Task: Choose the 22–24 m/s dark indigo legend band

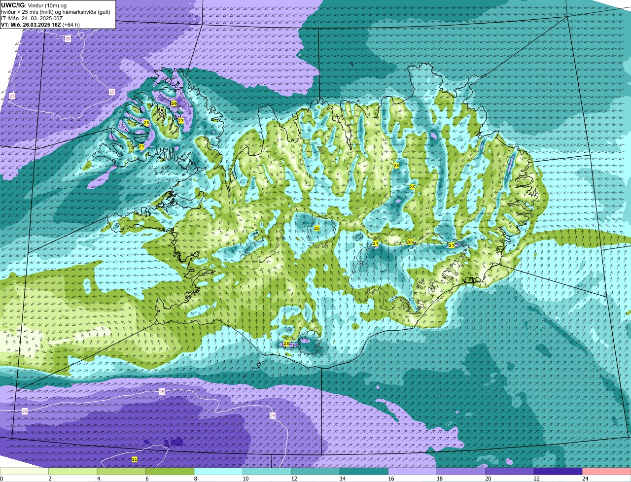Action: [558, 471]
